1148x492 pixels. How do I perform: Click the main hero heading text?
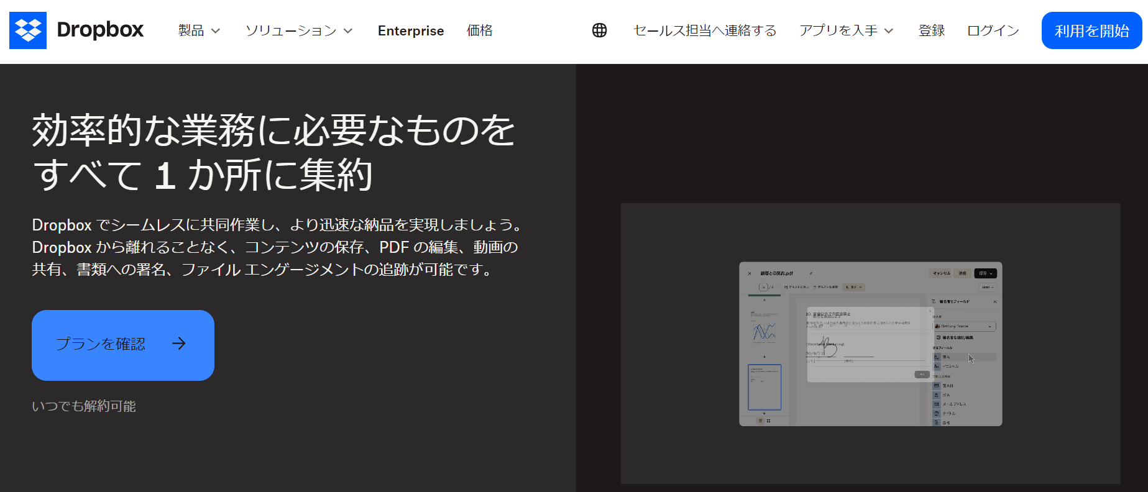(273, 152)
